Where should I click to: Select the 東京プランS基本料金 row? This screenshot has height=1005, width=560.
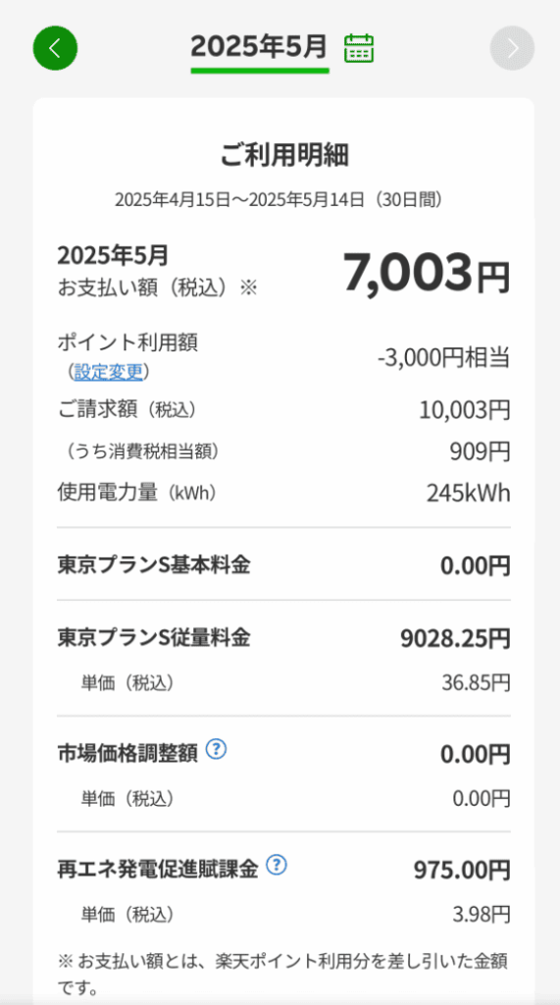tap(283, 566)
